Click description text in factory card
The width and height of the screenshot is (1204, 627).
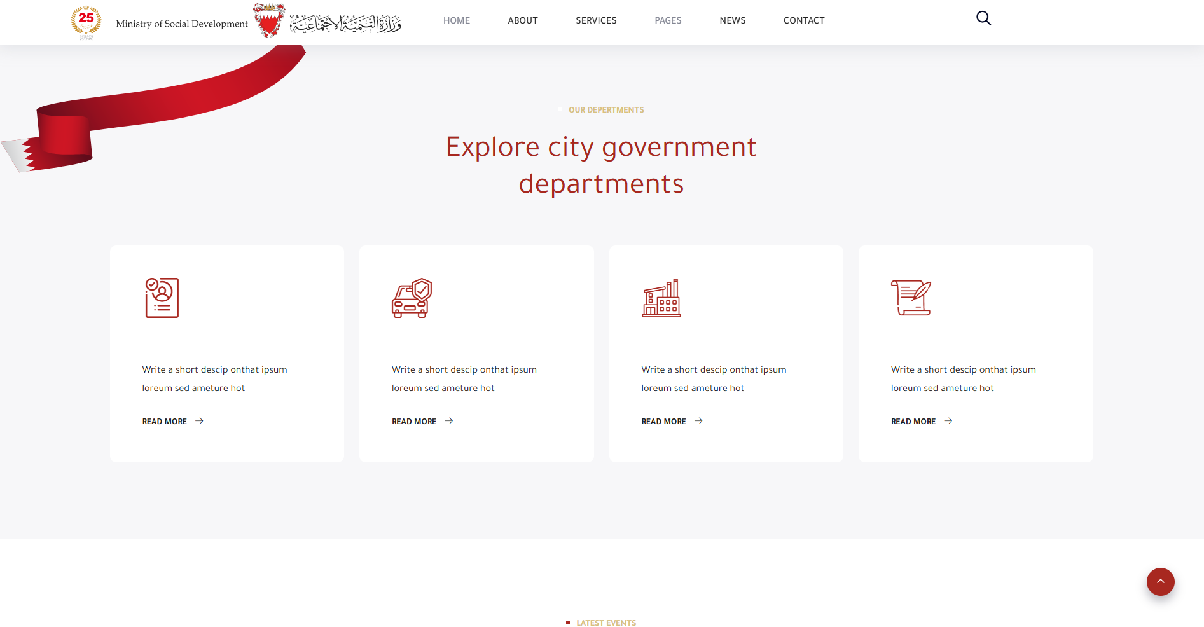click(x=714, y=378)
